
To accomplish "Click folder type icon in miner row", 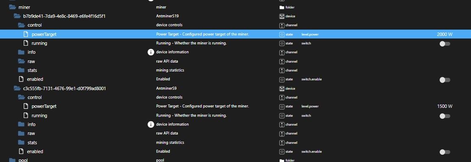I will [x=282, y=8].
